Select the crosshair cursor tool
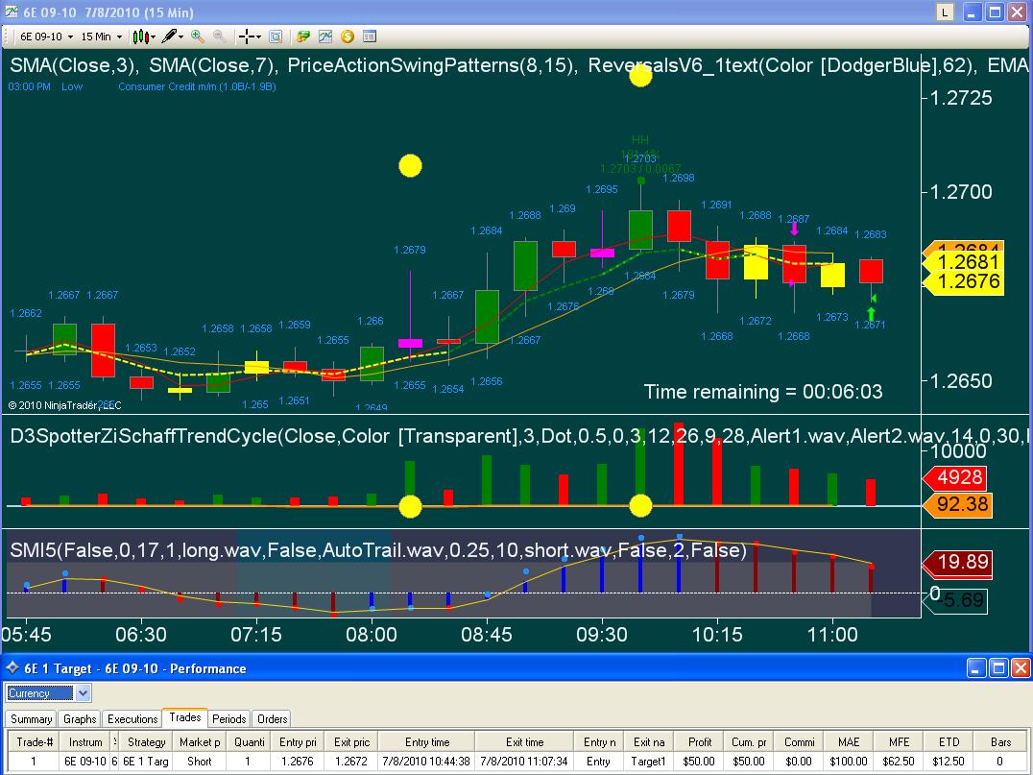The height and width of the screenshot is (775, 1033). [x=247, y=36]
